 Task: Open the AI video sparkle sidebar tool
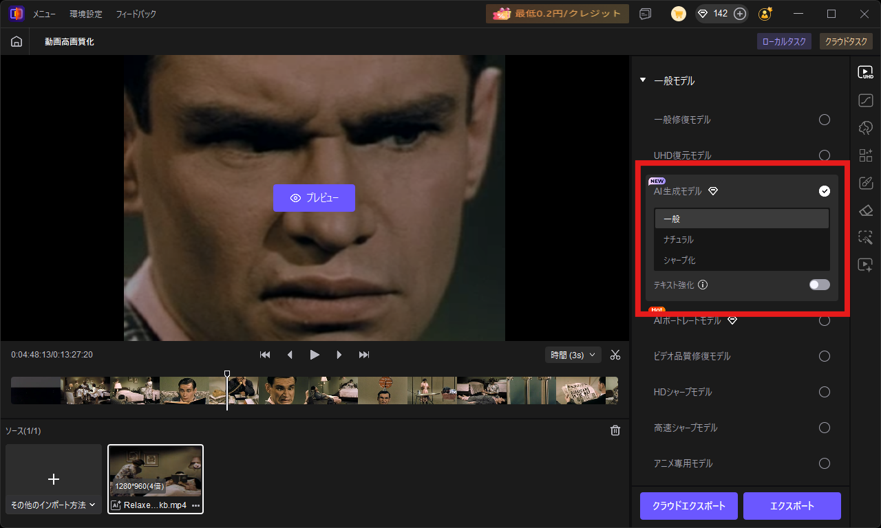point(865,265)
